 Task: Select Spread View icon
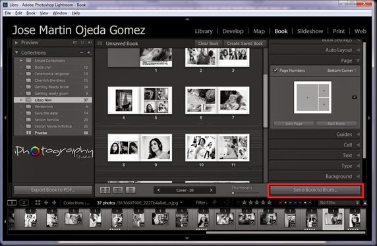[x=118, y=190]
